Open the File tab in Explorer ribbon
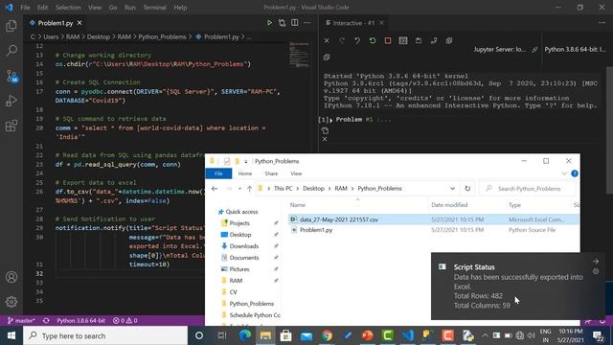 tap(218, 173)
